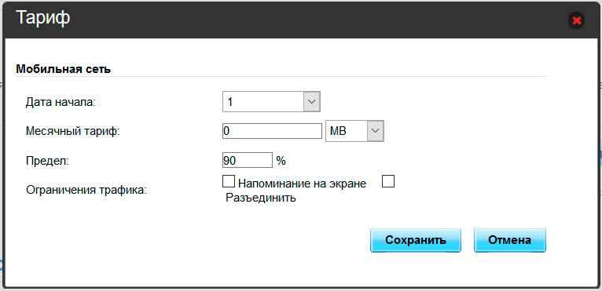This screenshot has height=291, width=602.
Task: Click the arrow of the start date combo box
Action: [312, 102]
